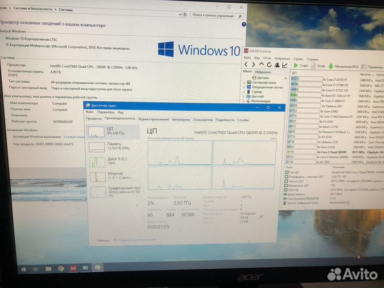Click the license terms link in System
The height and width of the screenshot is (288, 384).
tap(74, 137)
